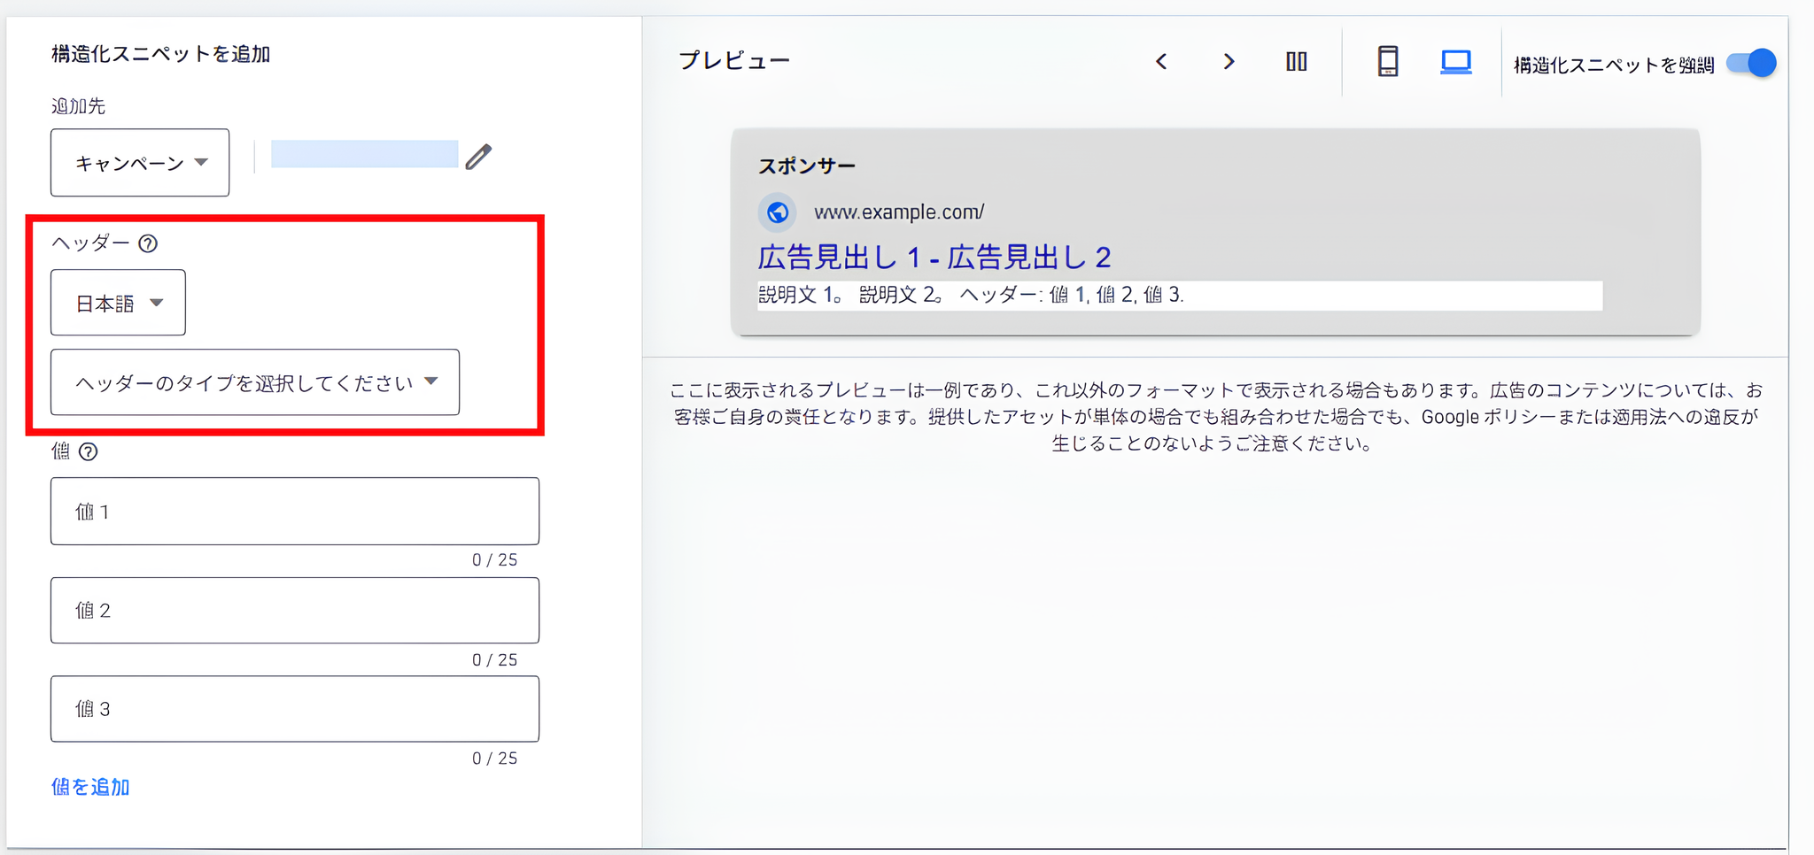1814x855 pixels.
Task: Switch preview to mobile view
Action: pyautogui.click(x=1387, y=62)
